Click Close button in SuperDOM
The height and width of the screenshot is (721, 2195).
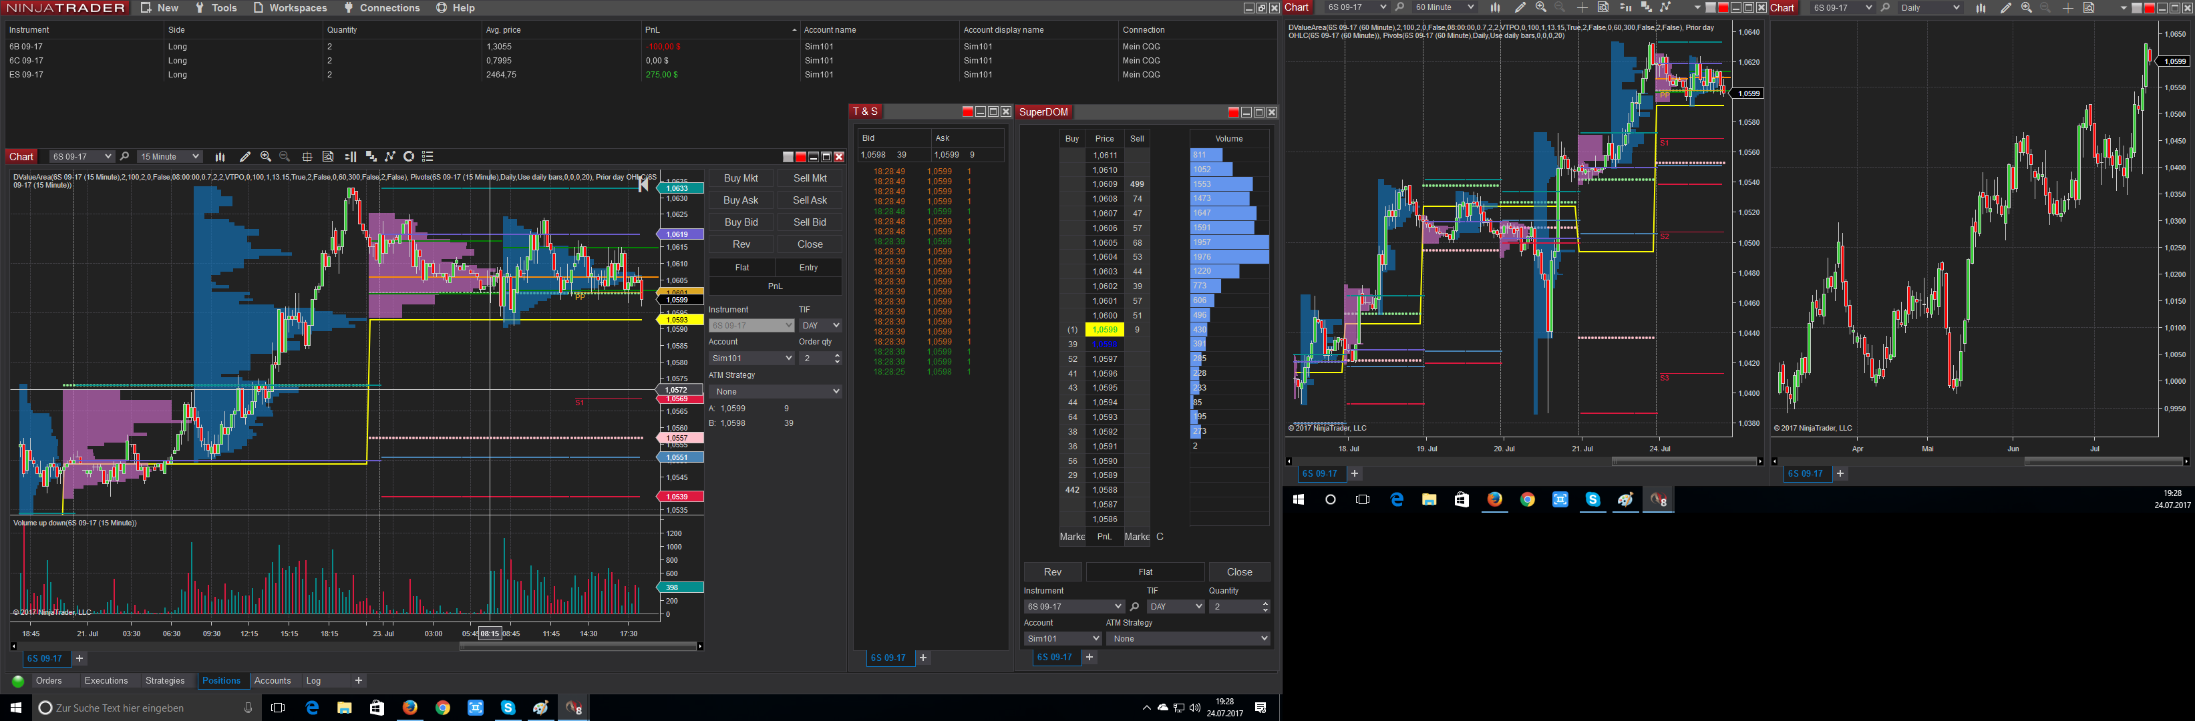pyautogui.click(x=1239, y=572)
